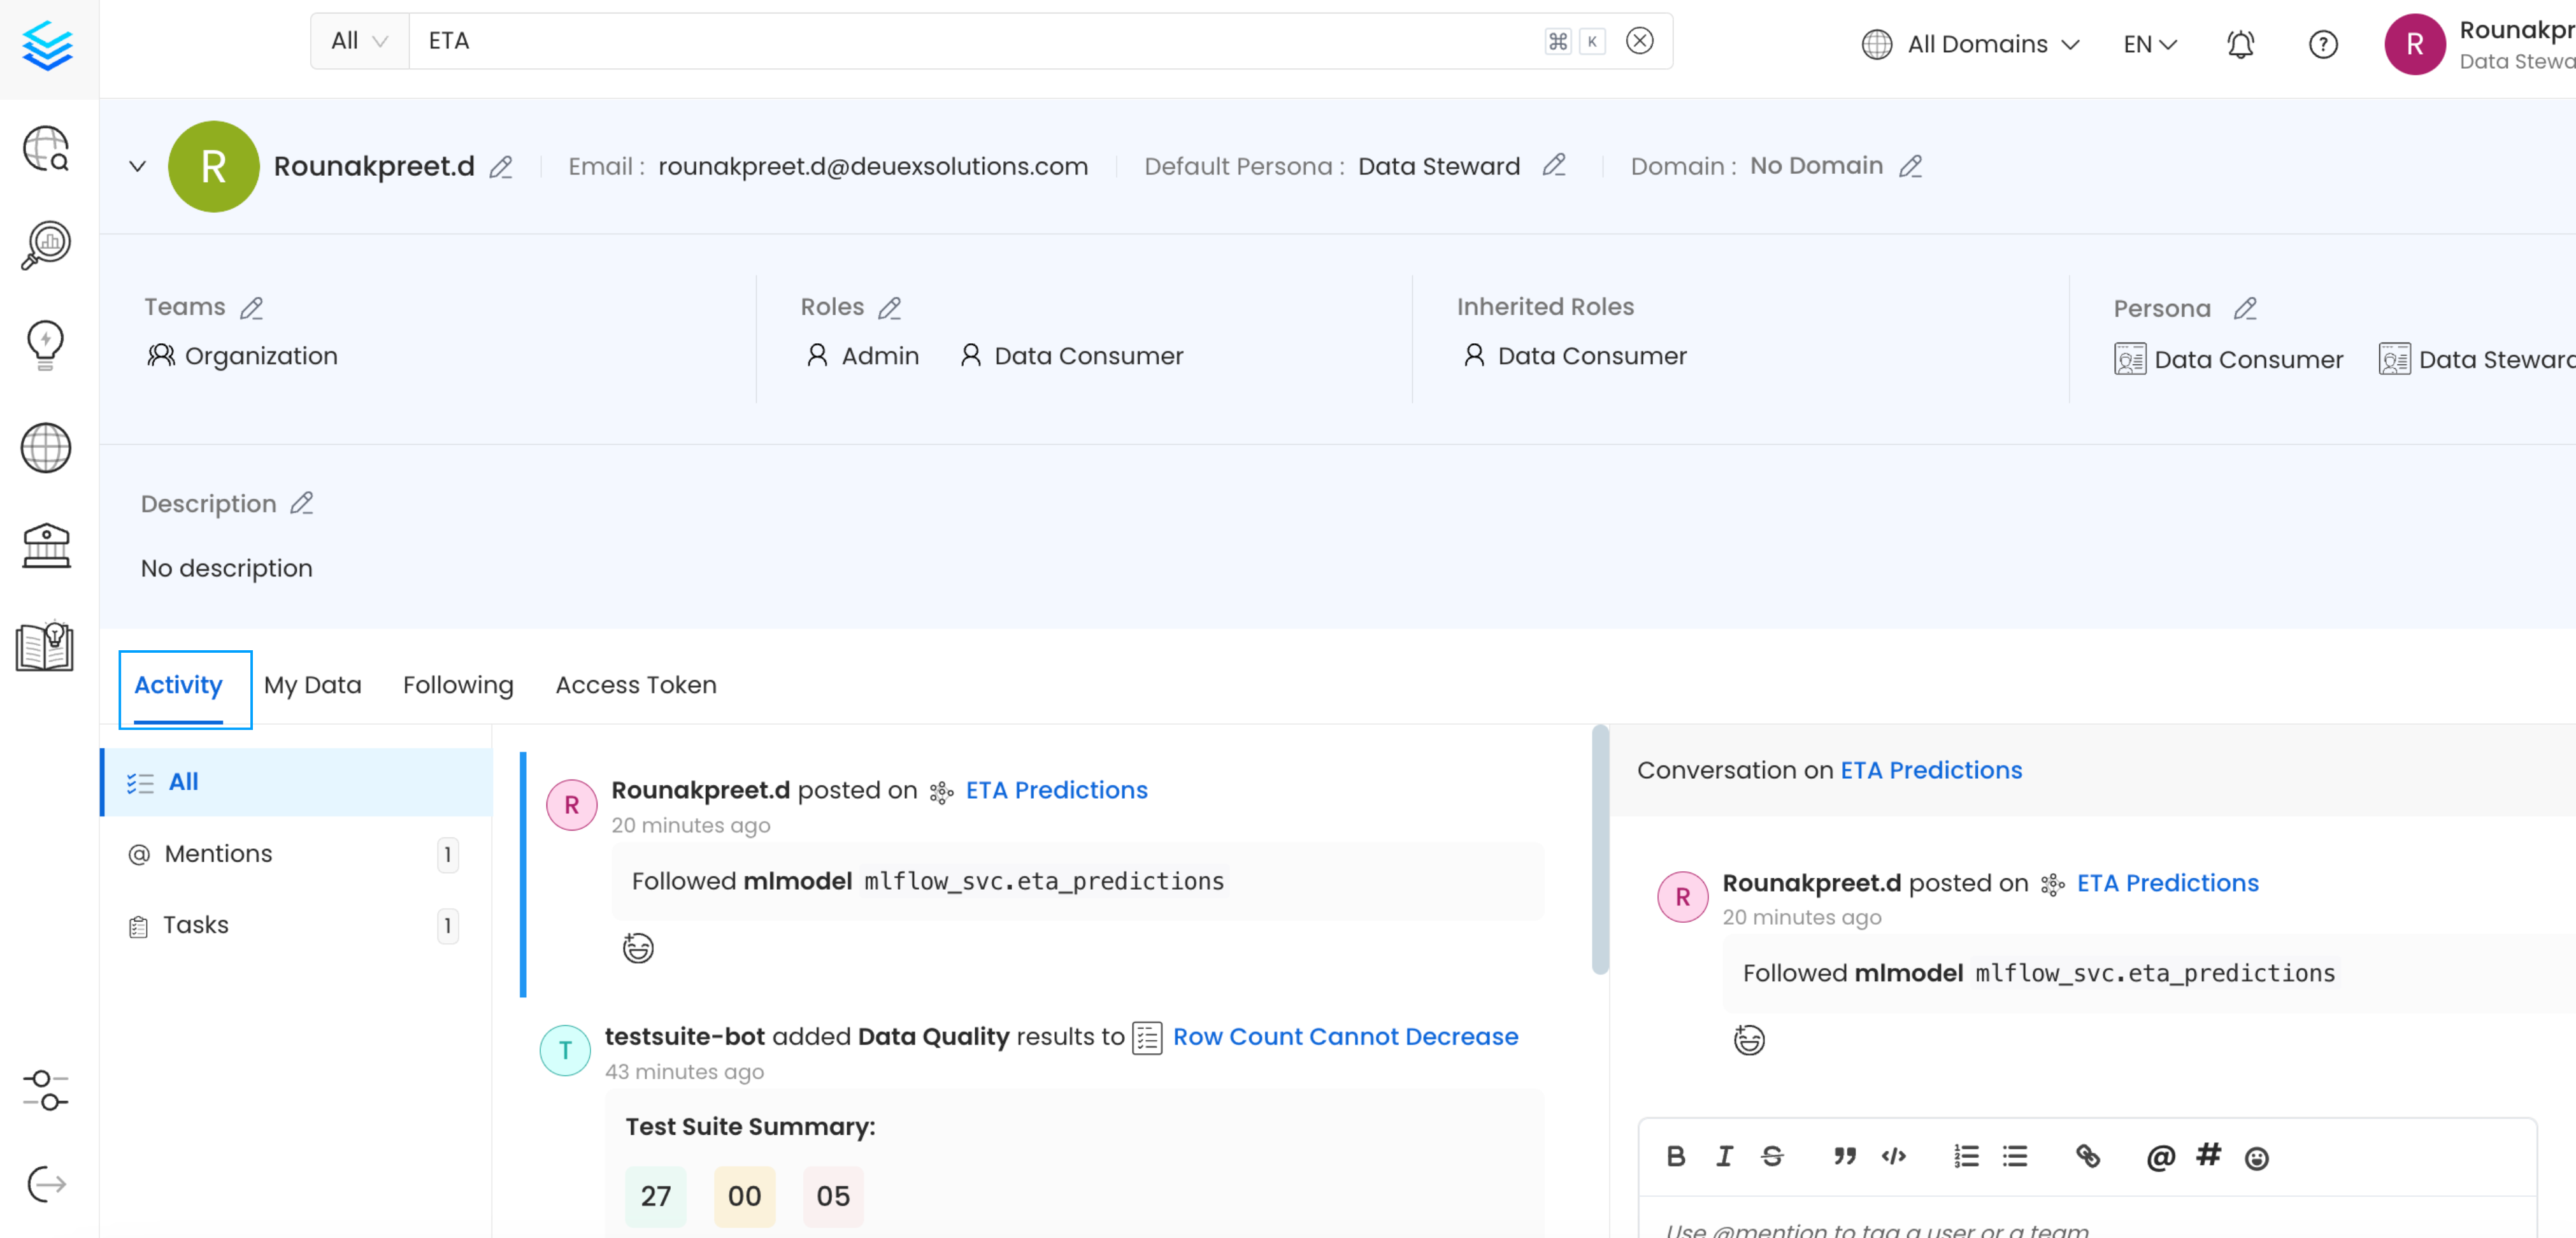Open the notifications bell icon
The height and width of the screenshot is (1238, 2576).
click(2240, 44)
